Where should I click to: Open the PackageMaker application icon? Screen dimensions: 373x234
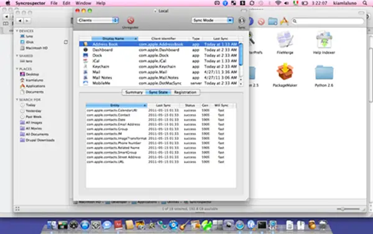pos(285,72)
